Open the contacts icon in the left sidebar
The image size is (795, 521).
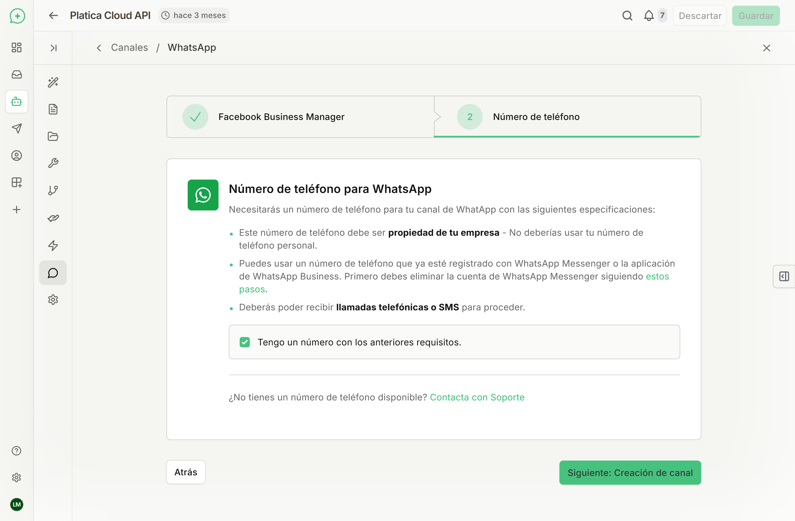click(16, 156)
